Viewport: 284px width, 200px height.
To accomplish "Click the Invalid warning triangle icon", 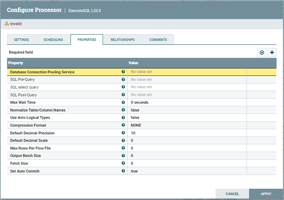I will 7,23.
